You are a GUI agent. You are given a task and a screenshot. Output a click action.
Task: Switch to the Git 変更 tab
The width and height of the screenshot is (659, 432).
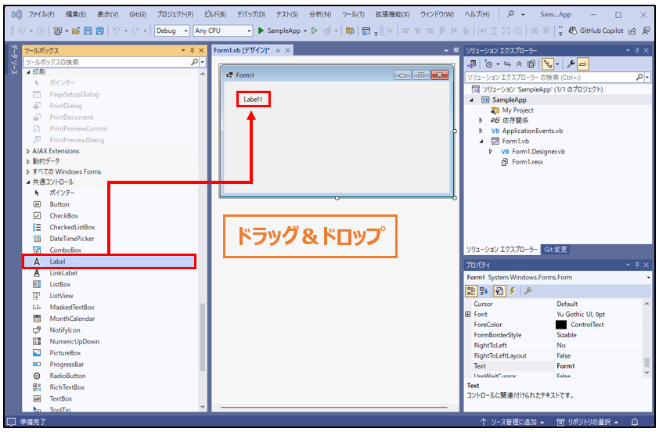[x=556, y=250]
